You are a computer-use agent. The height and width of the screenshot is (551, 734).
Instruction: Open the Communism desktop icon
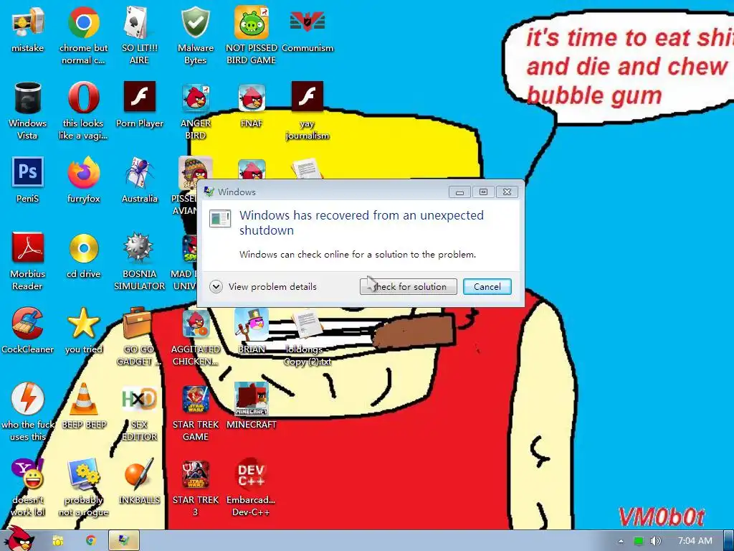click(307, 22)
